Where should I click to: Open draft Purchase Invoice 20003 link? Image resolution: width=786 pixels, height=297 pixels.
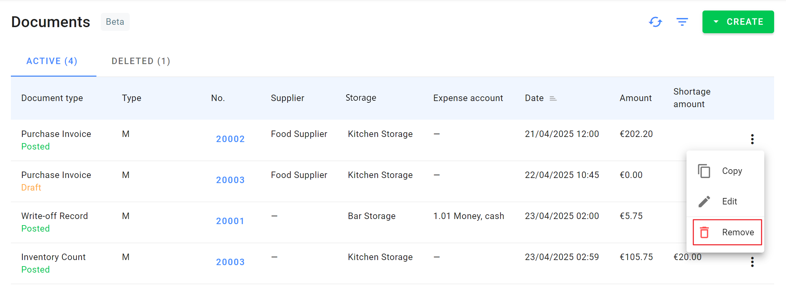tap(230, 180)
